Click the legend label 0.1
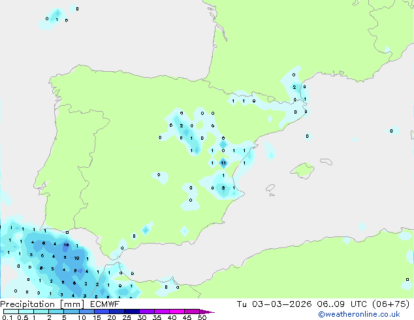The height and width of the screenshot is (320, 414). pos(7,317)
